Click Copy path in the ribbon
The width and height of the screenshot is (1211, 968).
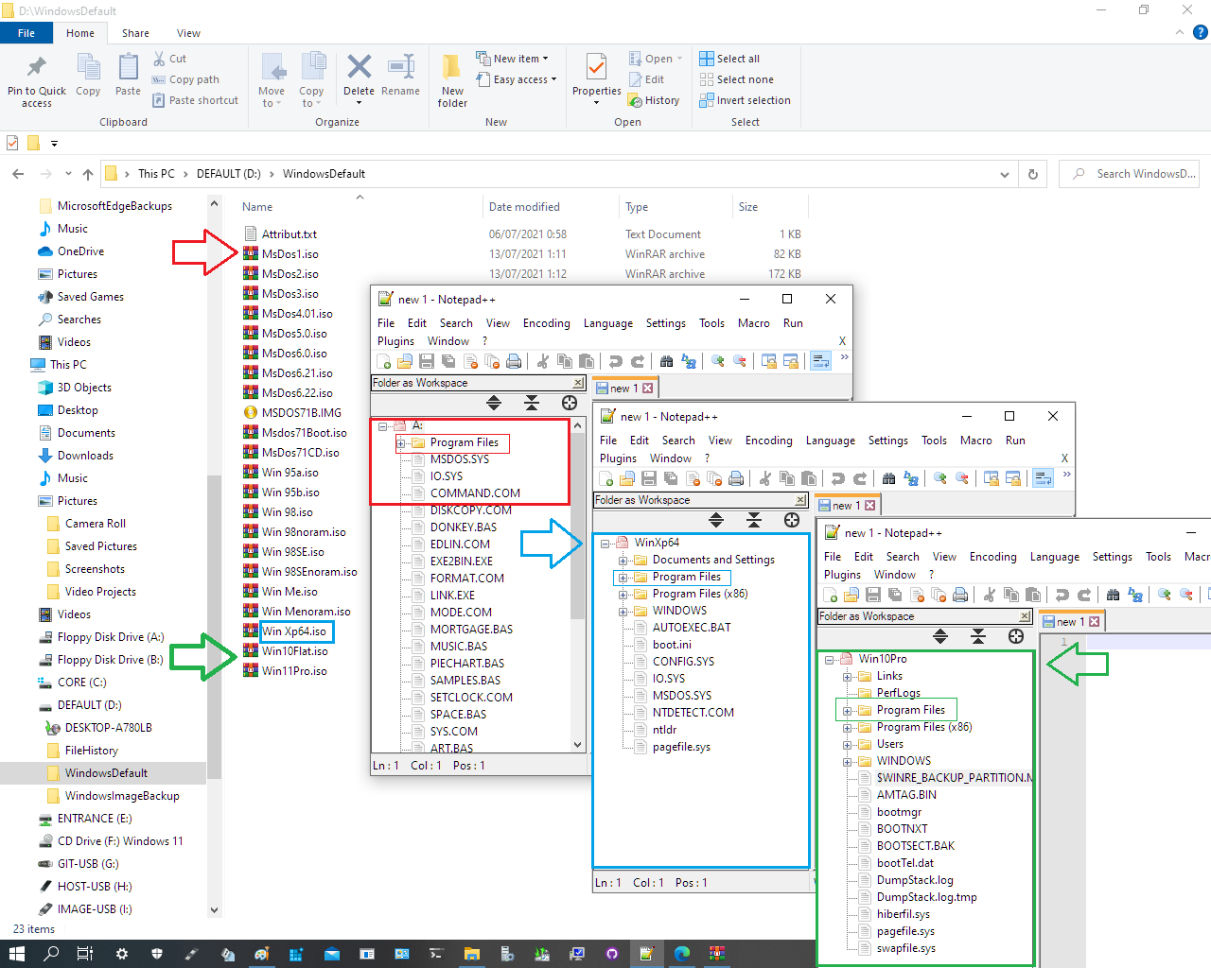click(186, 79)
